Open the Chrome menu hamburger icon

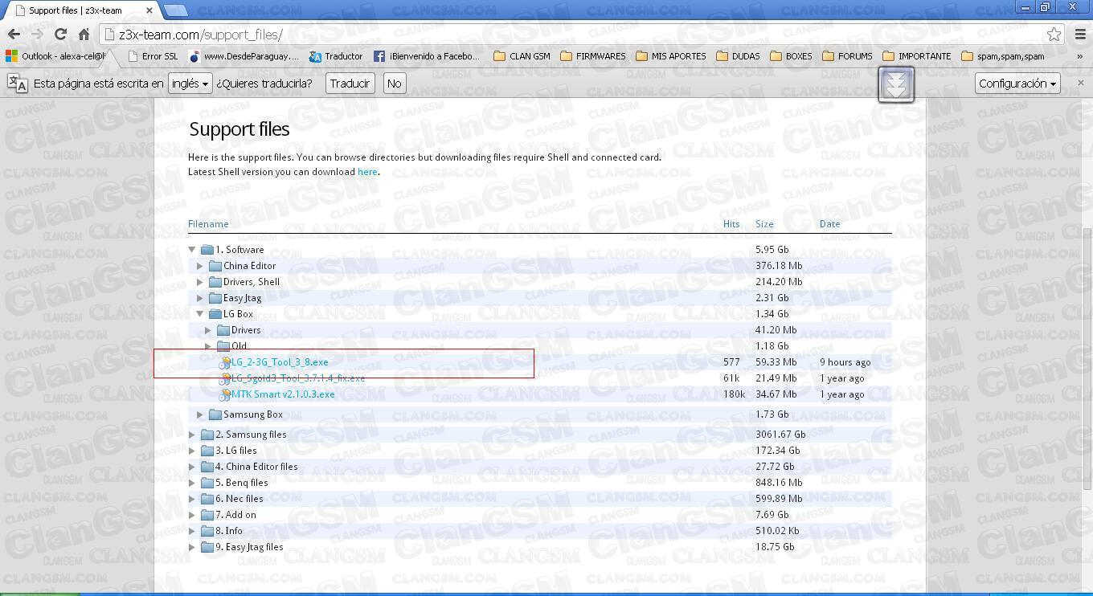point(1080,35)
